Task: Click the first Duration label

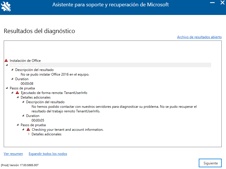Action: coord(22,79)
